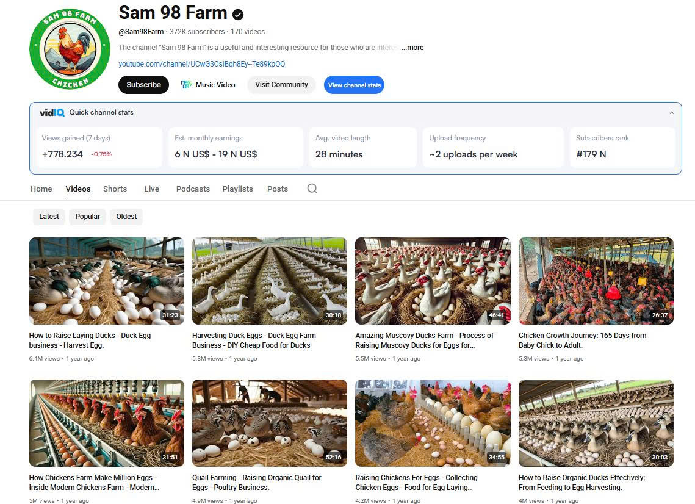The width and height of the screenshot is (695, 504).
Task: Click the verified checkmark badge beside channel name
Action: coord(238,14)
